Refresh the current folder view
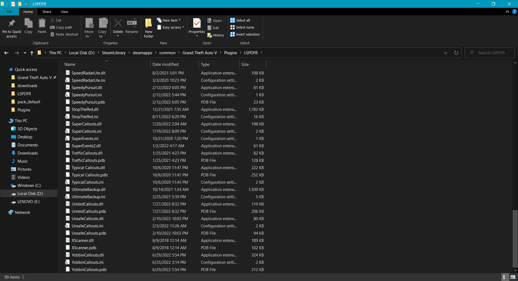Image resolution: width=518 pixels, height=281 pixels. point(456,53)
